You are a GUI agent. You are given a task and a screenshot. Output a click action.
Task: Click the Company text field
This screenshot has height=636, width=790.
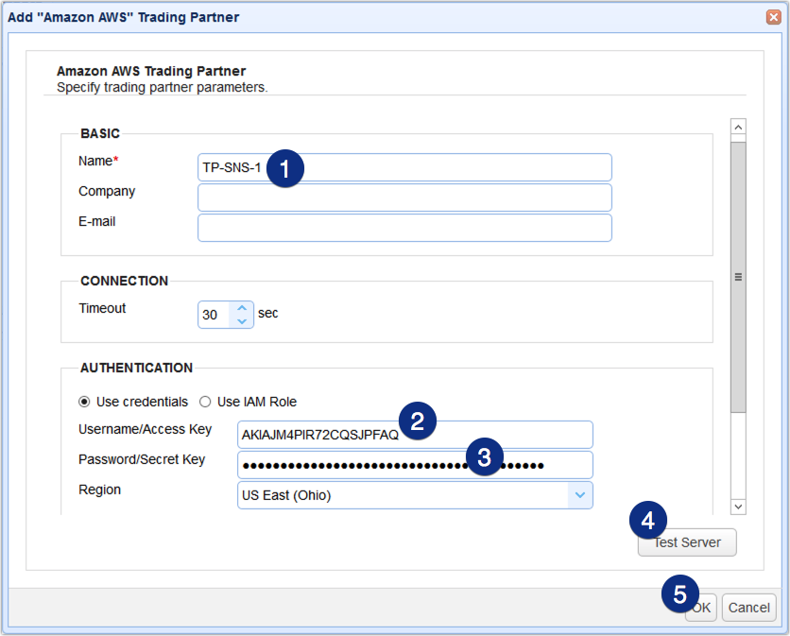click(x=404, y=197)
